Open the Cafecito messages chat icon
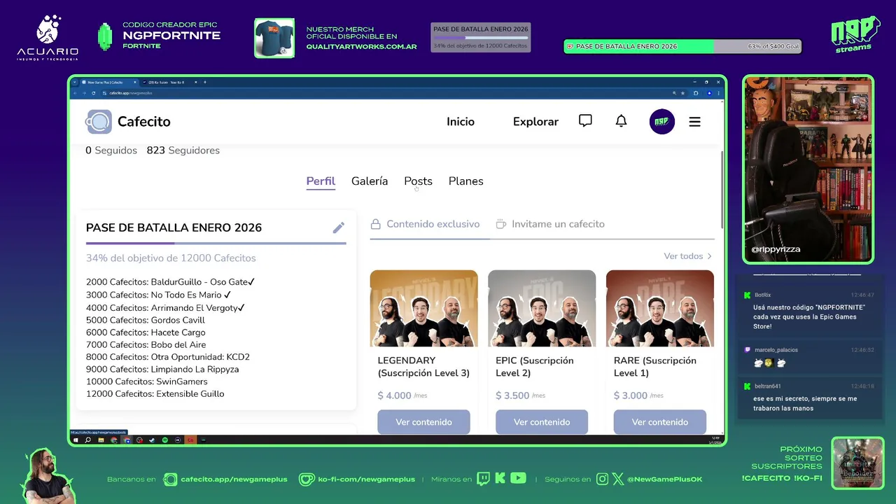This screenshot has width=896, height=504. pyautogui.click(x=585, y=121)
